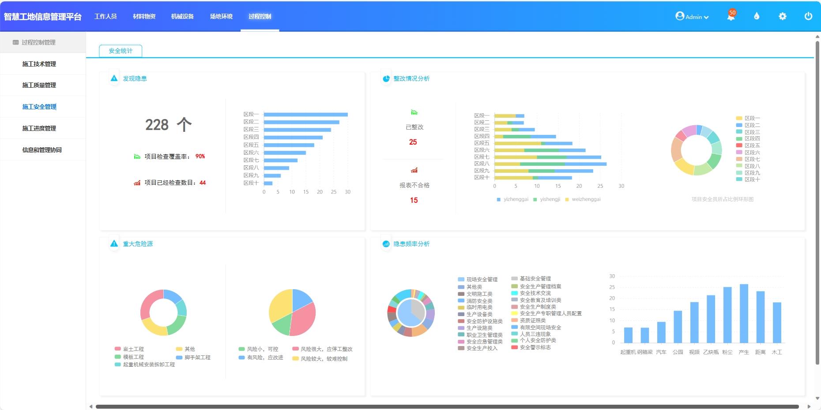The height and width of the screenshot is (410, 821).
Task: Go to 施工进度管理 page
Action: 39,128
